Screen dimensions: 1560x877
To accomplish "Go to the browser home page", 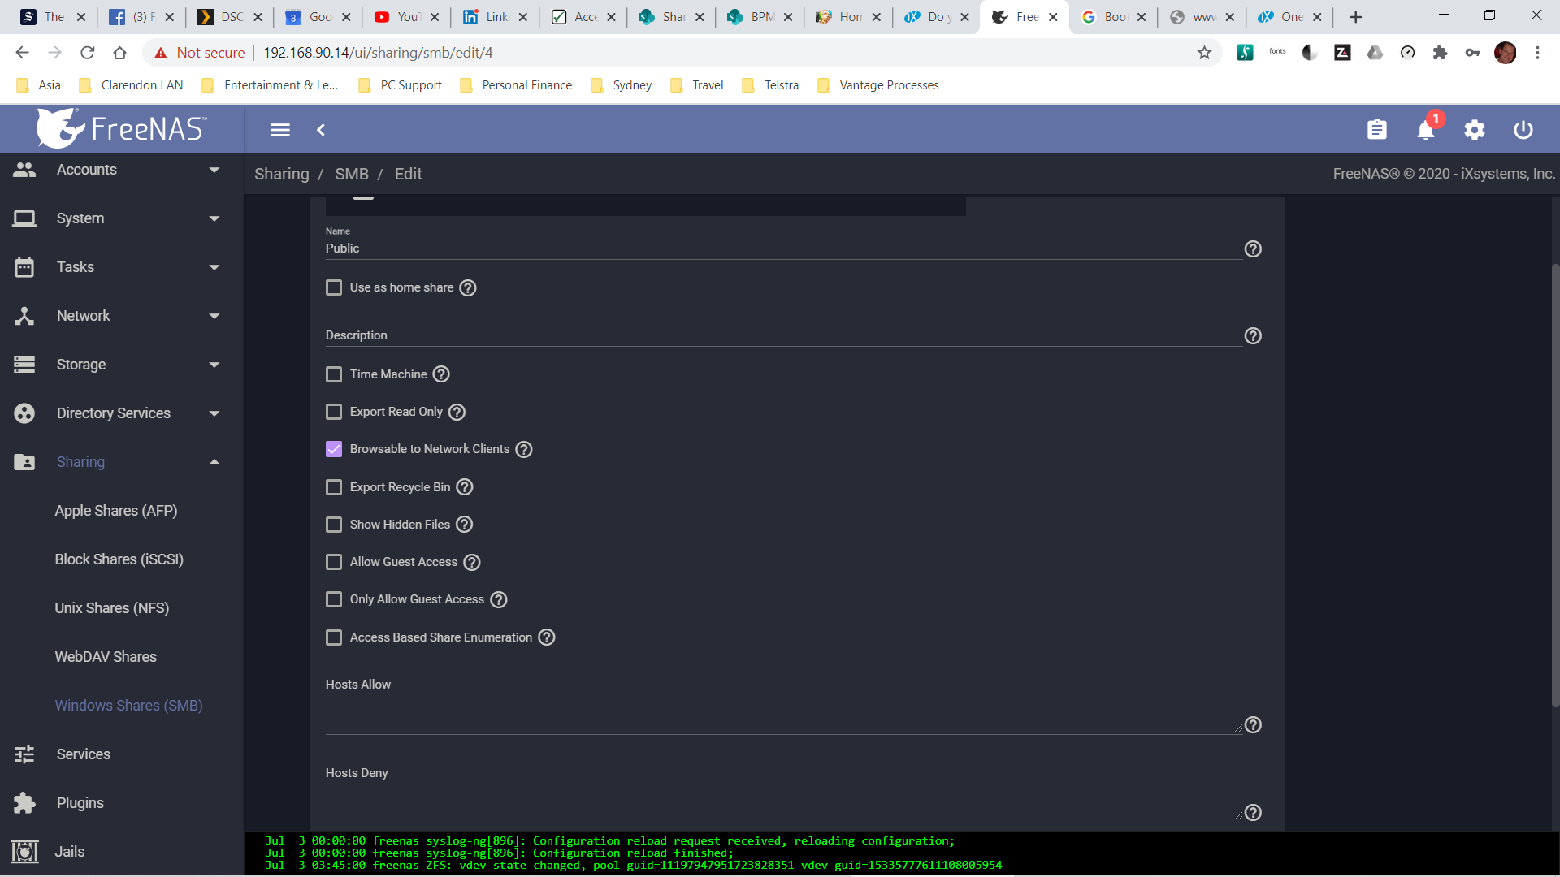I will coord(120,53).
